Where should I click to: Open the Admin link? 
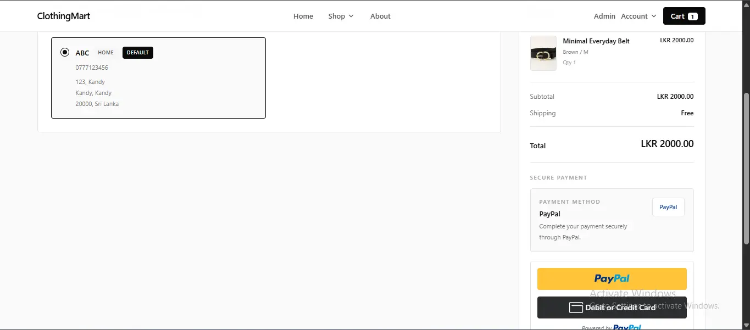(604, 16)
